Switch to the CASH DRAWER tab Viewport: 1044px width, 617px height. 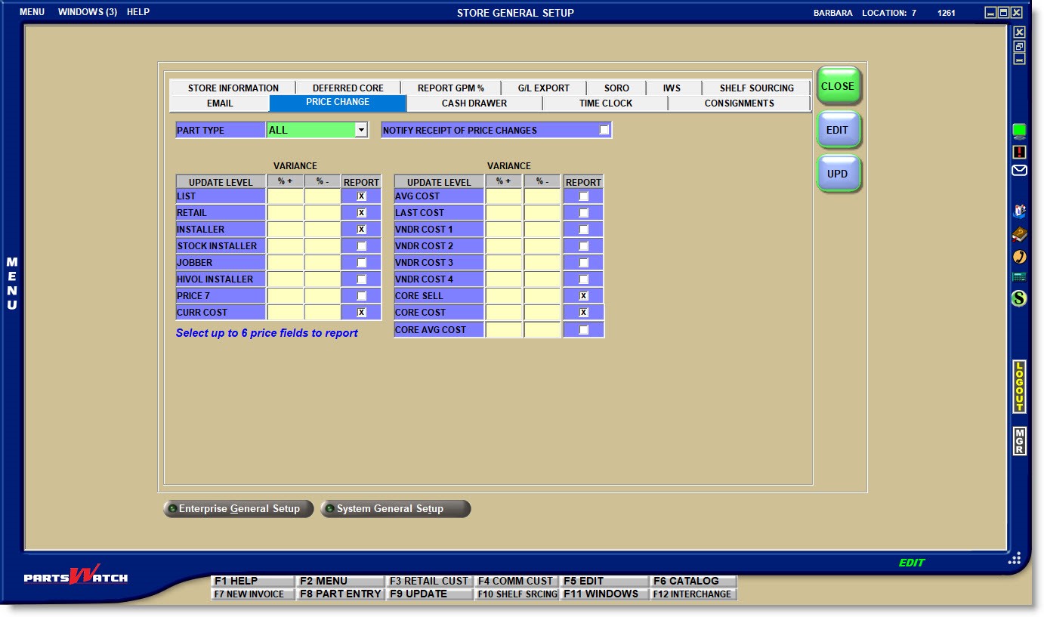point(474,103)
